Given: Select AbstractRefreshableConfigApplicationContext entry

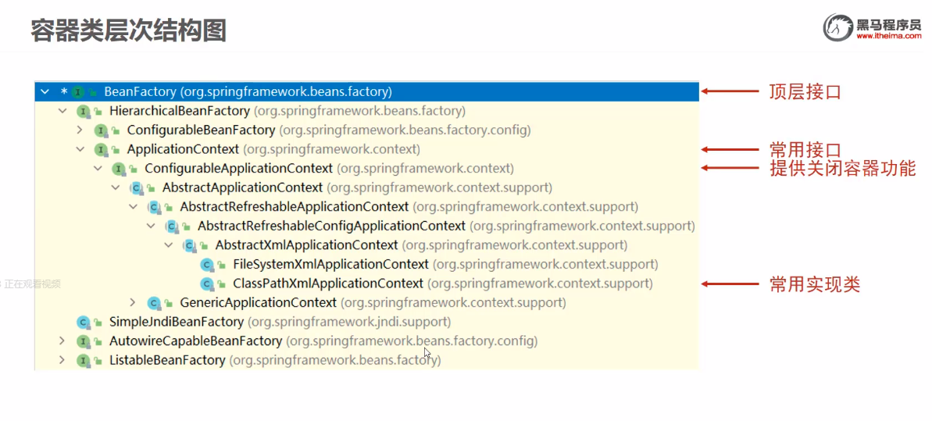Looking at the screenshot, I should (331, 227).
